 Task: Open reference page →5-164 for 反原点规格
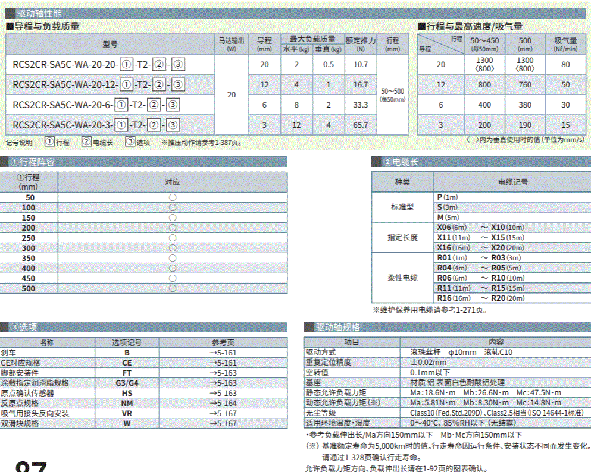coord(223,403)
